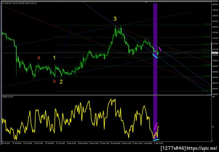
Task: Click the small triangle before GOLD,H4 title
Action: tap(3, 3)
